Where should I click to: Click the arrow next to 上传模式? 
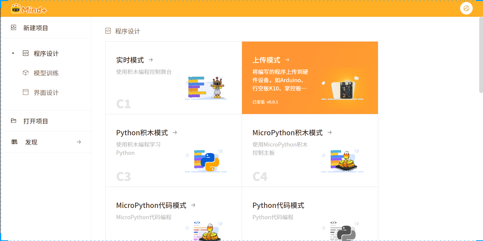tap(287, 60)
